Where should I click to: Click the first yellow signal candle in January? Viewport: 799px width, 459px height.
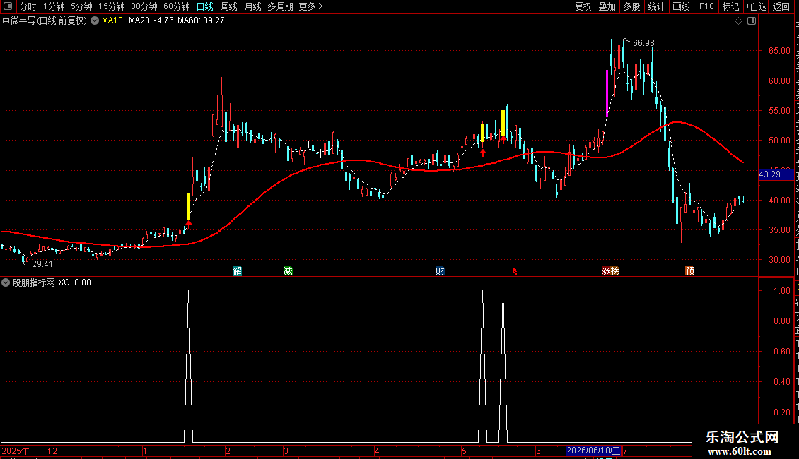(189, 207)
